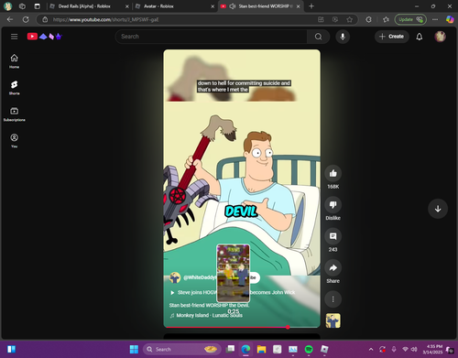Like the short with 168K likes
This screenshot has width=458, height=358.
[333, 173]
